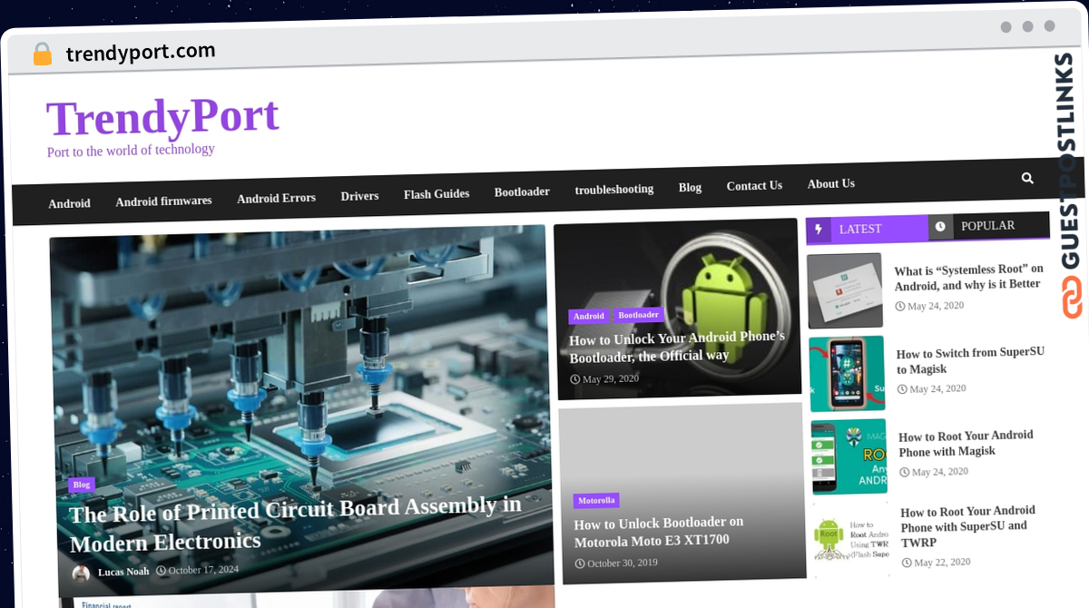Viewport: 1089px width, 608px height.
Task: Open the Android firmwares menu item
Action: [x=163, y=201]
